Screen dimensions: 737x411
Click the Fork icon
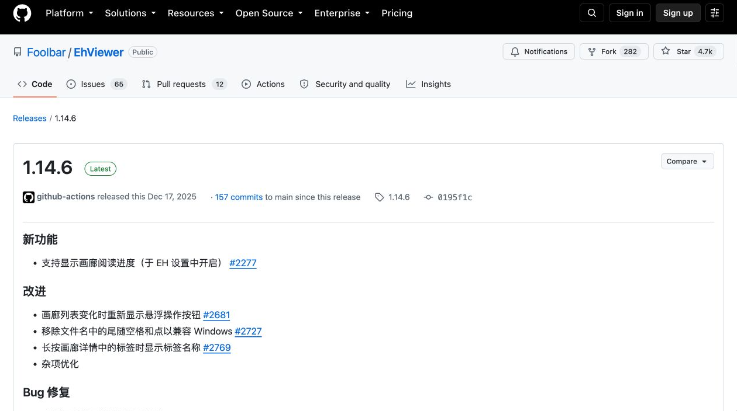pos(592,51)
